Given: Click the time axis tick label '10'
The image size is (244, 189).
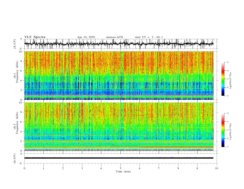Looking at the screenshot, I should (x=217, y=168).
